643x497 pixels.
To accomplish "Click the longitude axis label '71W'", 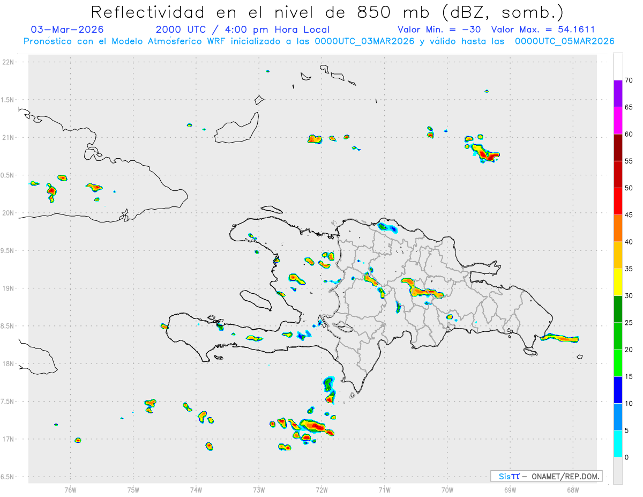I will click(x=384, y=489).
